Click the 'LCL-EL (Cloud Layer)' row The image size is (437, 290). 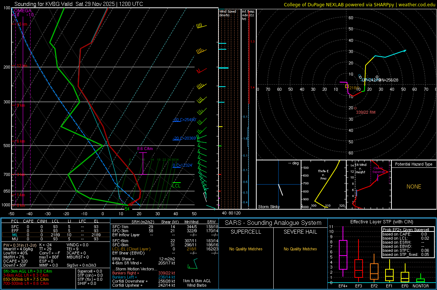(165, 249)
